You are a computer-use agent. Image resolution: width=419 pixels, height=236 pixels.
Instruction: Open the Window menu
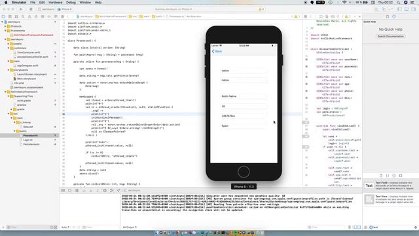pos(85,3)
